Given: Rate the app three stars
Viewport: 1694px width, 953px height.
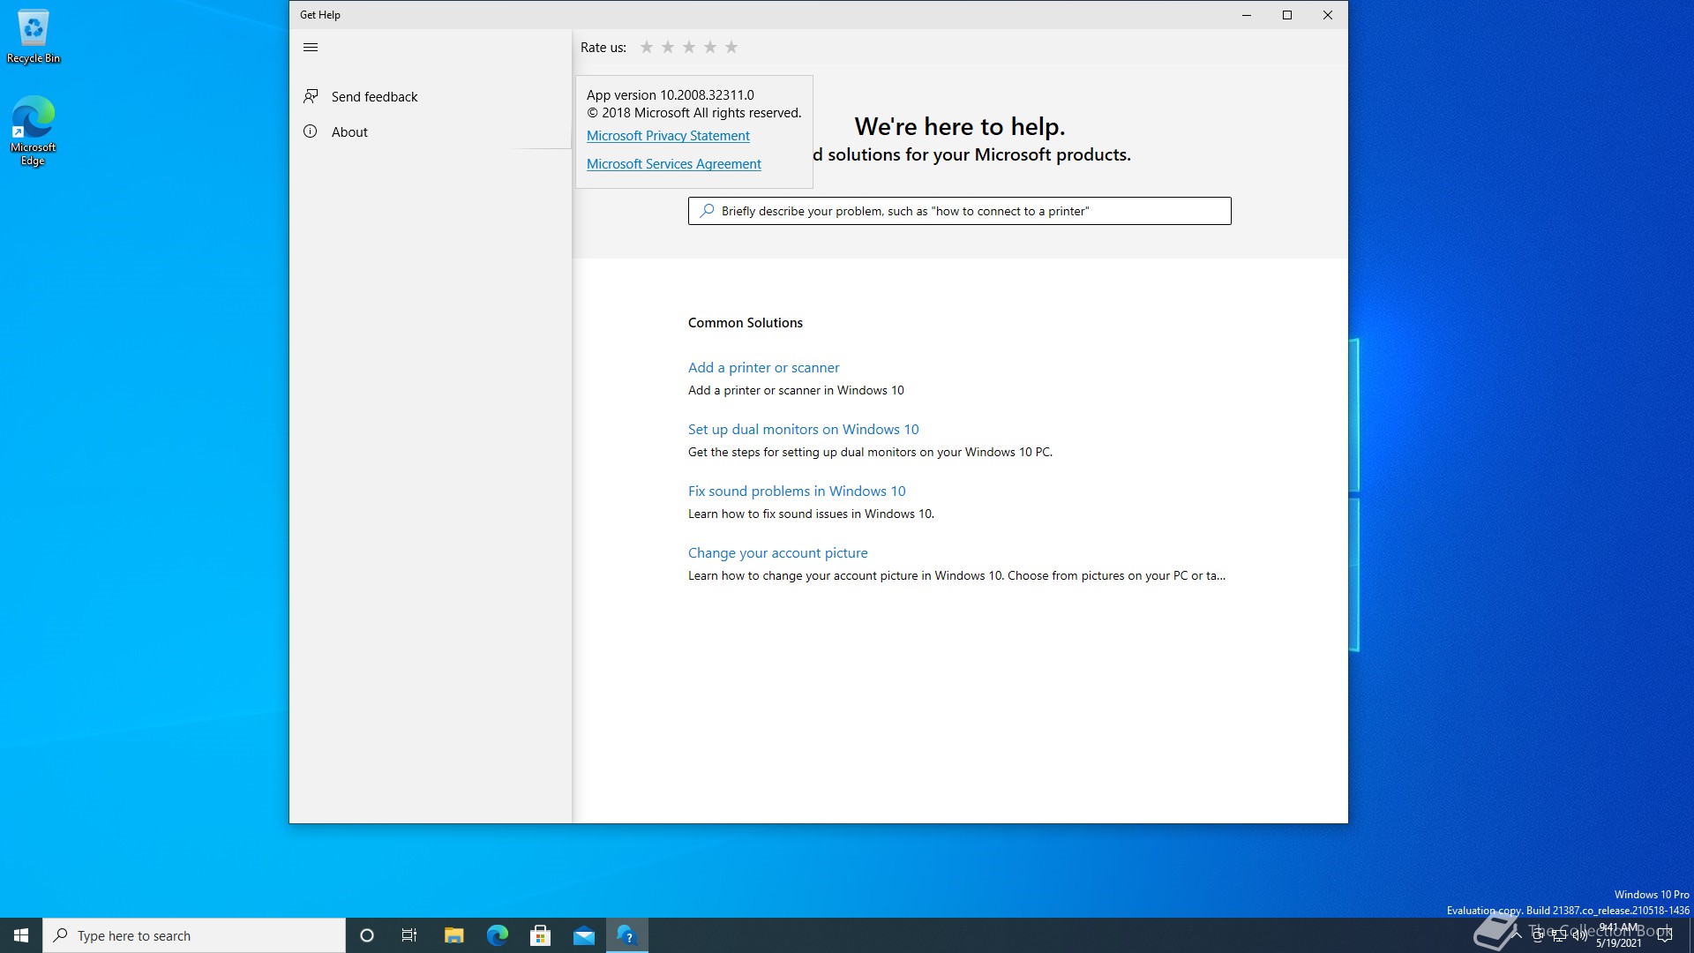Looking at the screenshot, I should coord(689,47).
